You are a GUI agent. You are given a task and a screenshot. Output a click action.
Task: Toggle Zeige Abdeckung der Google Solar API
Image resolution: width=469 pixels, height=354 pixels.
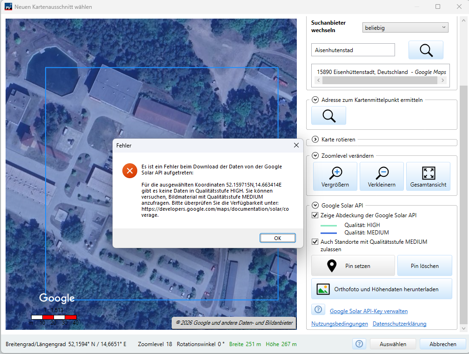(x=315, y=215)
